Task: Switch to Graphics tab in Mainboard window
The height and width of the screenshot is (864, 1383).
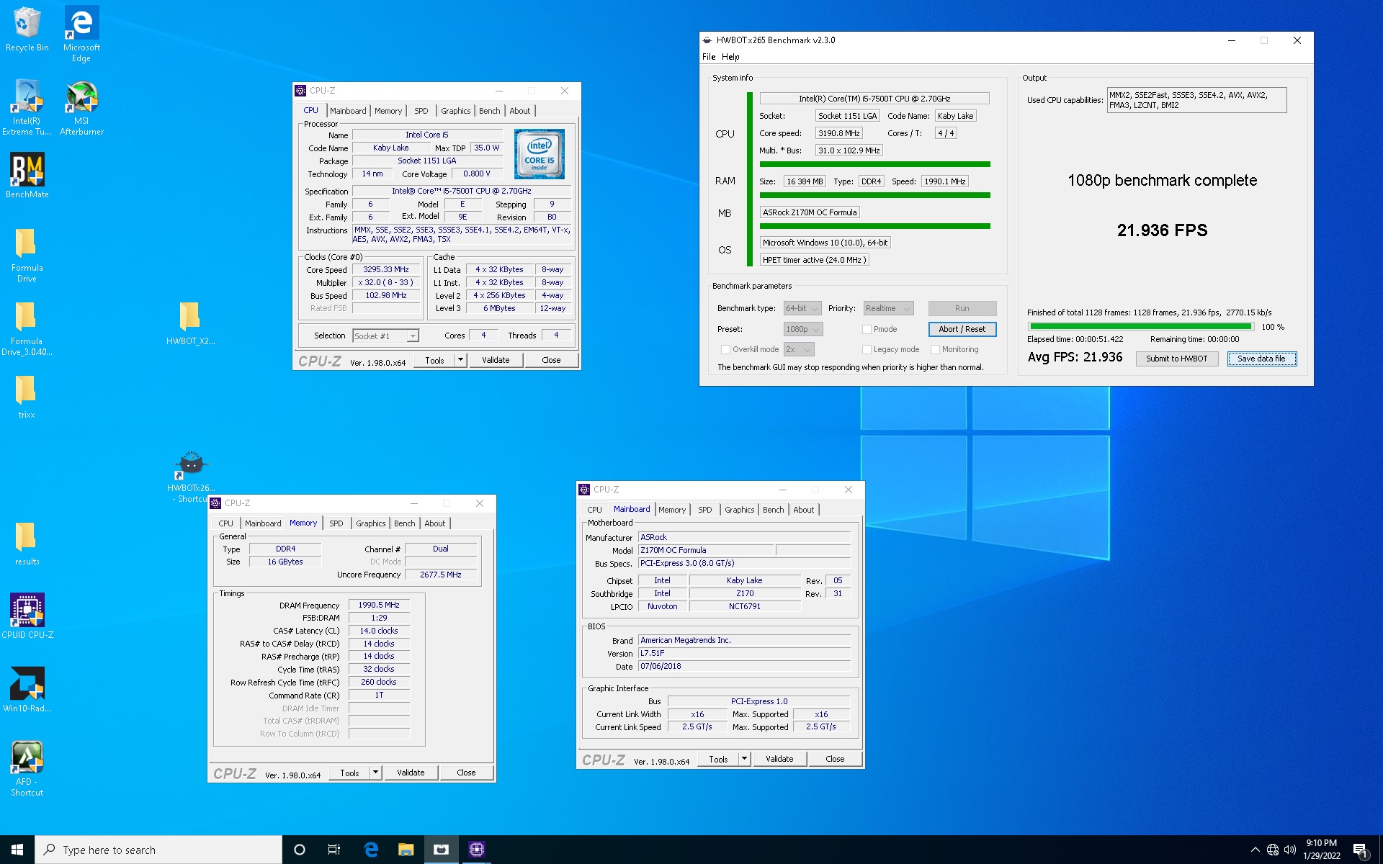Action: (739, 510)
